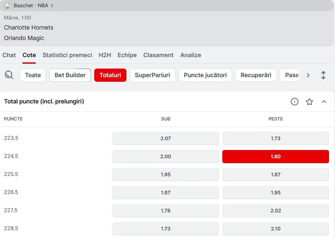Open the Clasament tab
Image resolution: width=335 pixels, height=239 pixels.
pyautogui.click(x=158, y=55)
